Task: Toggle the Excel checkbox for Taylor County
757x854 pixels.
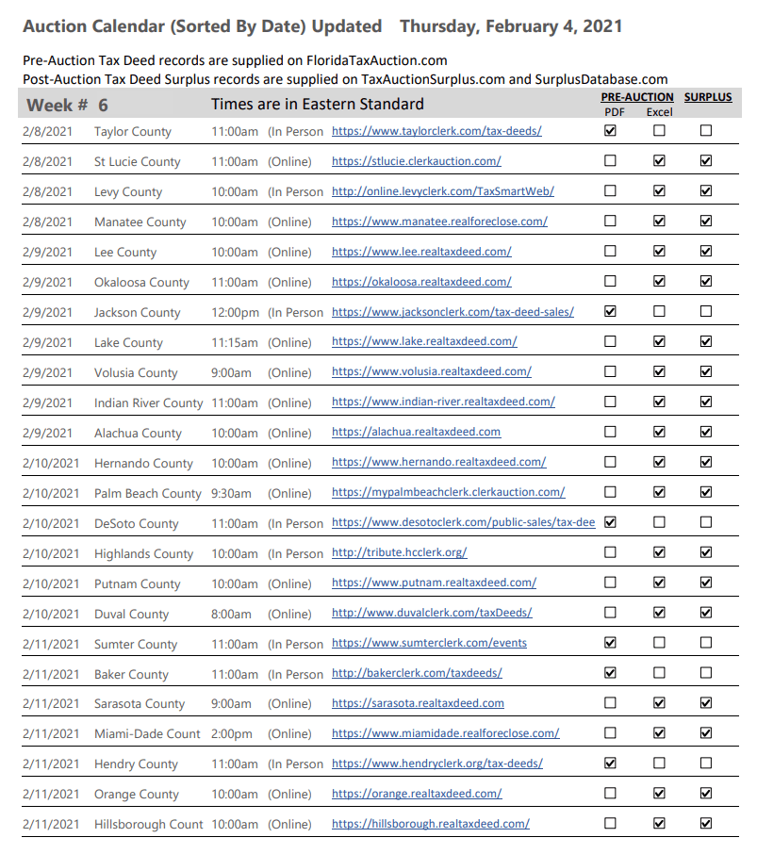Action: tap(659, 131)
